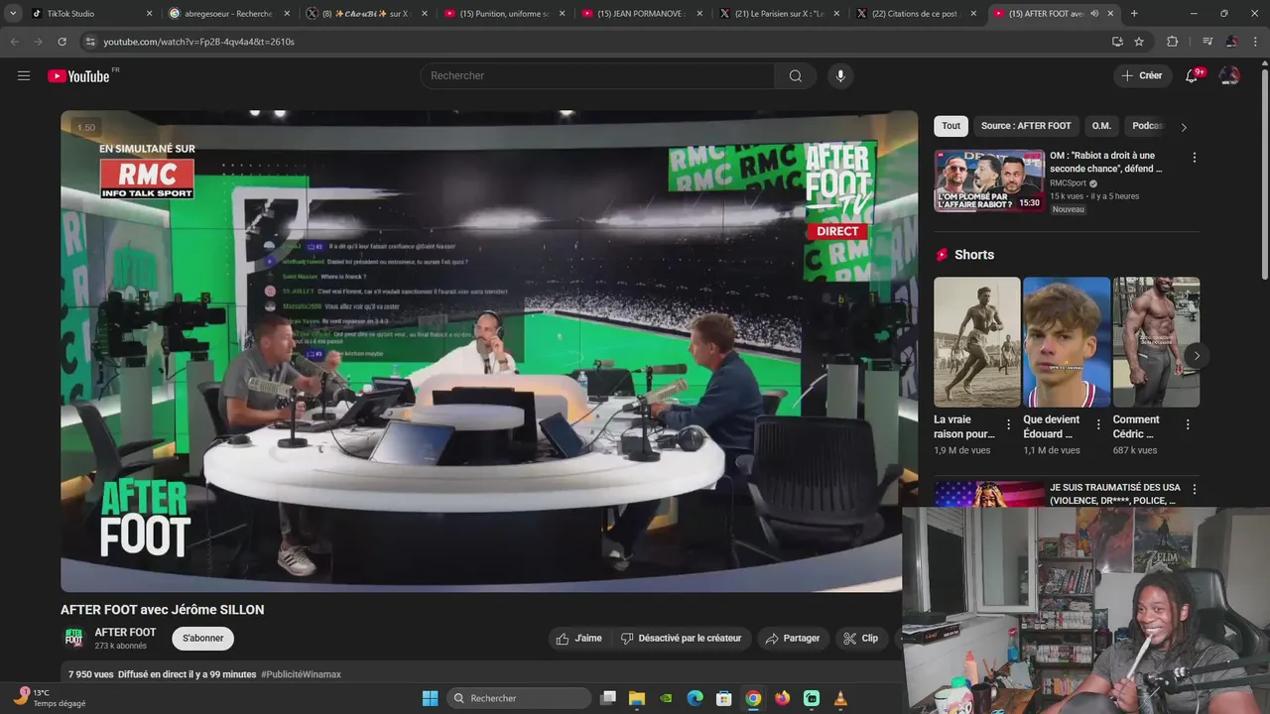The image size is (1270, 714).
Task: Open a new browser tab
Action: point(1134,14)
